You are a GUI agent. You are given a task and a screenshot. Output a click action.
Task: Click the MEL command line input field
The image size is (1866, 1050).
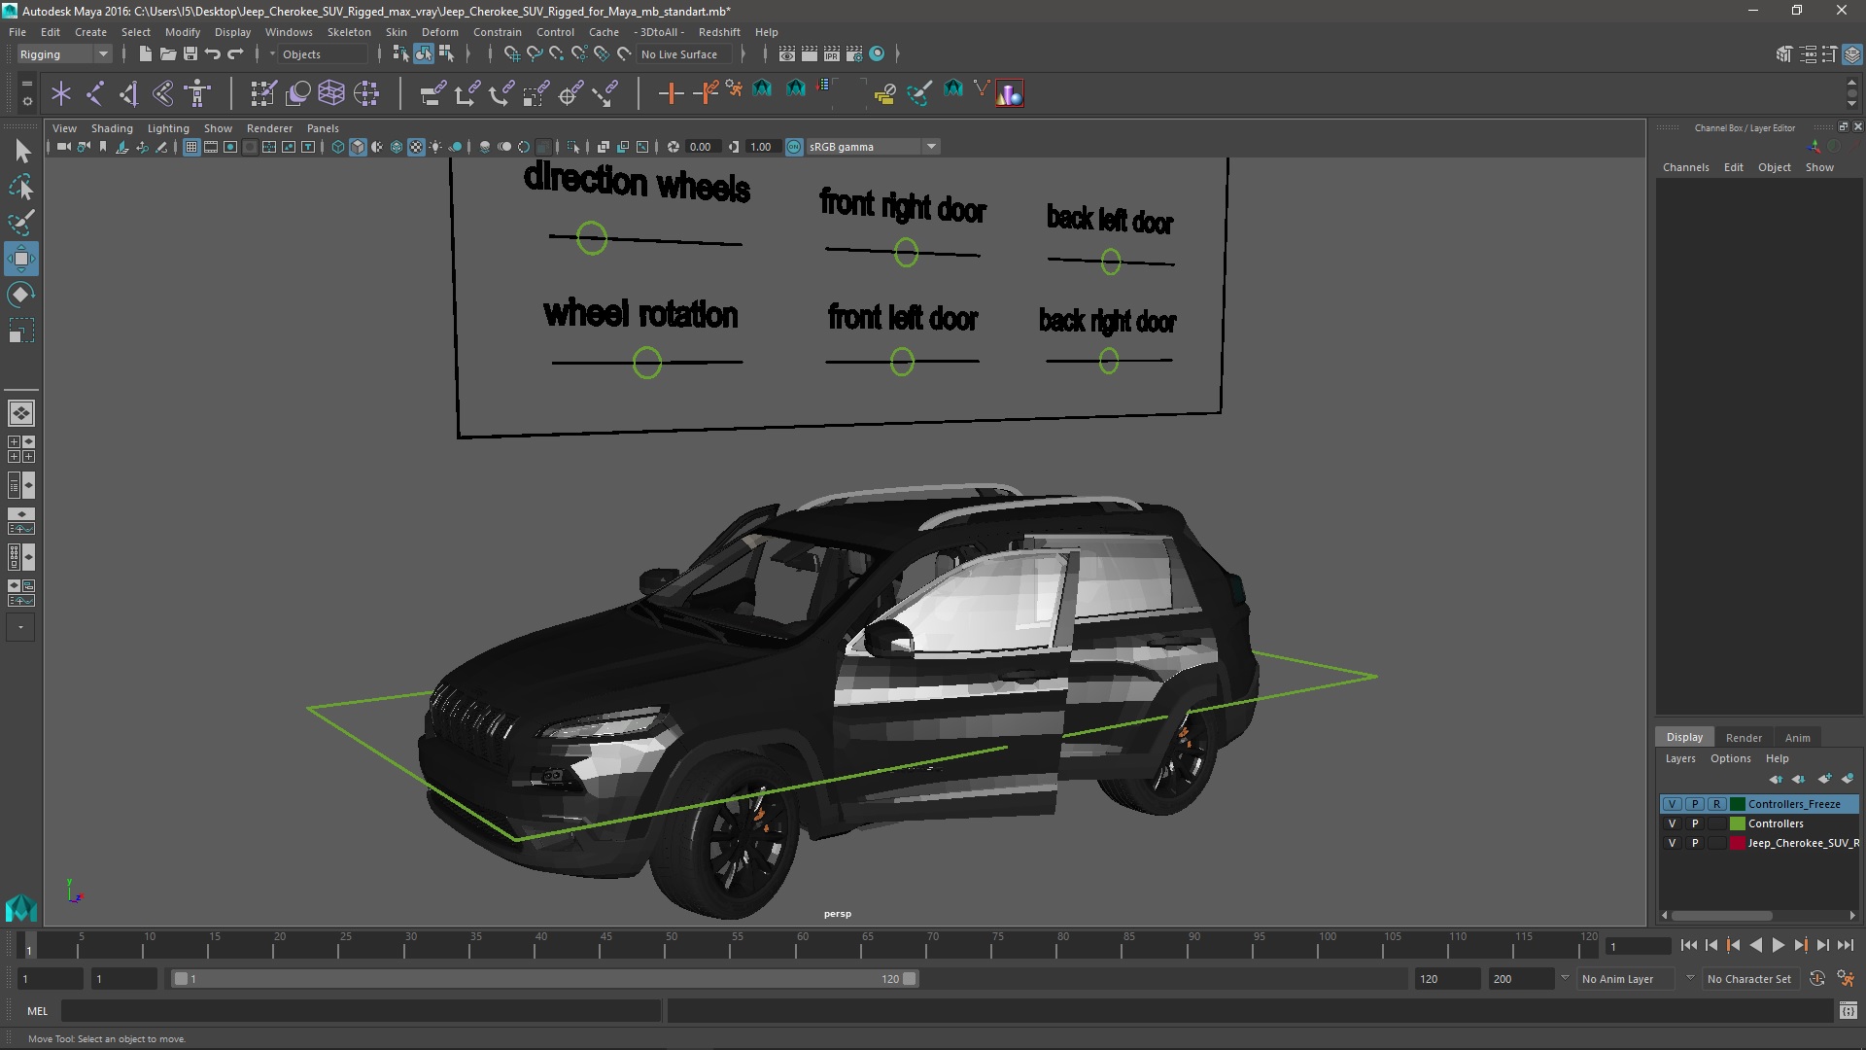(360, 1011)
